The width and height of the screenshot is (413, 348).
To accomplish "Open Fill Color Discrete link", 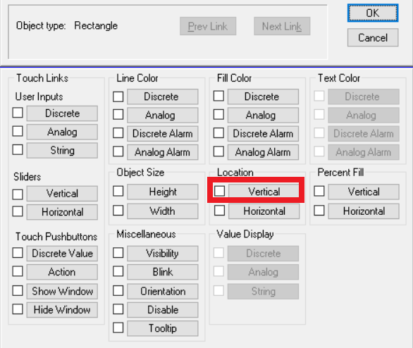I will click(x=263, y=97).
